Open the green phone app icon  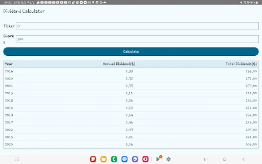coord(114,159)
